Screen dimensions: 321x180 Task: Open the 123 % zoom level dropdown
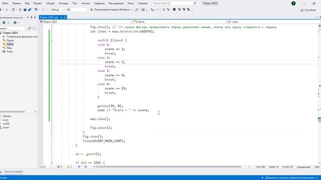45,166
